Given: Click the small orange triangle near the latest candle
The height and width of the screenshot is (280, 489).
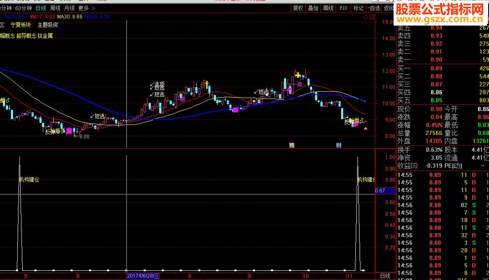Looking at the screenshot, I should (x=365, y=128).
